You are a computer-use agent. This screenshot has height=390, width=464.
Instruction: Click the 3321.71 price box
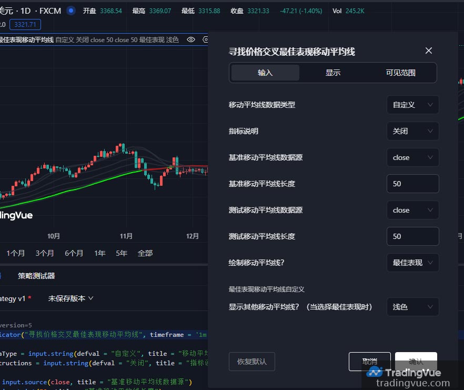(x=25, y=25)
